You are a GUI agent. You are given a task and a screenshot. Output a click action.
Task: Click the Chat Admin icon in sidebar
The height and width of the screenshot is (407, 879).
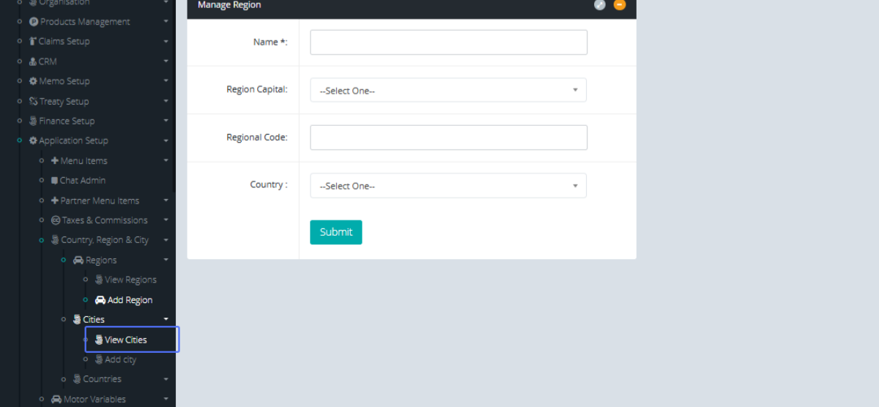tap(55, 180)
